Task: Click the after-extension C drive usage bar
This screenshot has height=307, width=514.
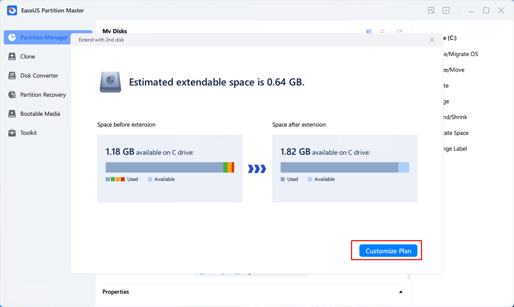Action: pyautogui.click(x=345, y=167)
